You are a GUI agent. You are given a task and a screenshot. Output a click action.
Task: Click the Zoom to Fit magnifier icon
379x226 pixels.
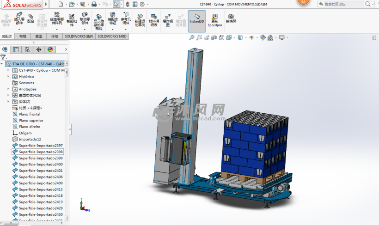tap(192, 38)
